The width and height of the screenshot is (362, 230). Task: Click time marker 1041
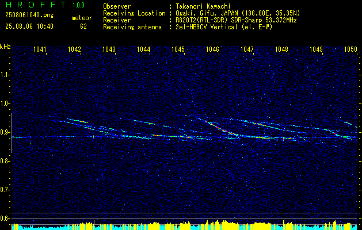pos(40,49)
